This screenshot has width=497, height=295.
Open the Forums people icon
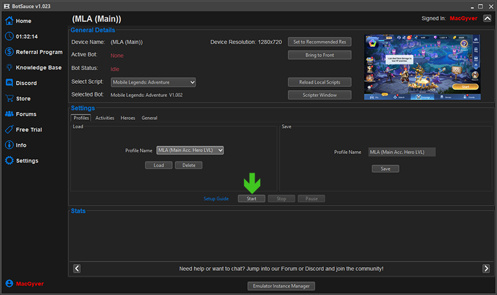9,114
